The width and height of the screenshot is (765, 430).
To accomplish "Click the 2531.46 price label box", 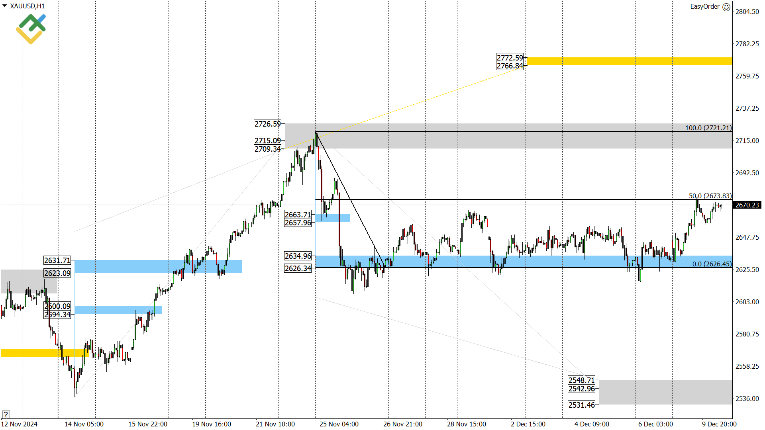I will pyautogui.click(x=581, y=405).
